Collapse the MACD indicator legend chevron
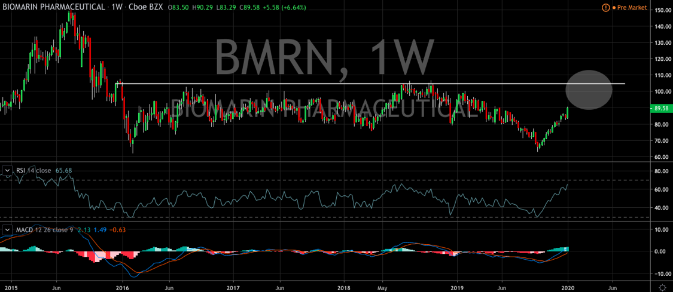The height and width of the screenshot is (292, 673). [x=7, y=229]
